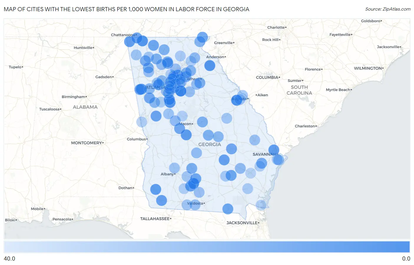Screen dimensions: 414x265
Task: Click the Anderson city label
Action: click(x=215, y=57)
